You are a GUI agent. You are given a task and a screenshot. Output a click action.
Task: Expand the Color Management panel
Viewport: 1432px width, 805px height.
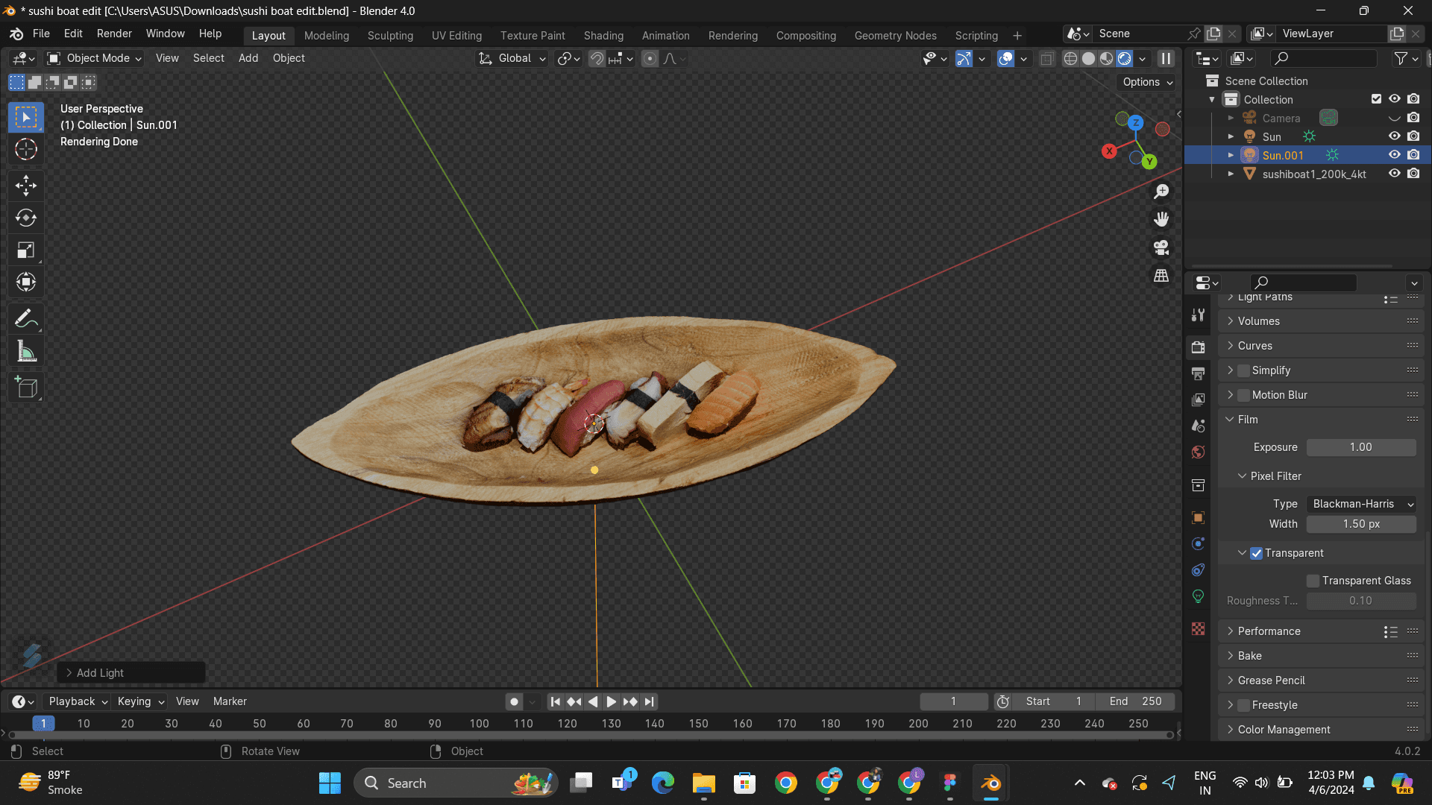[1284, 730]
